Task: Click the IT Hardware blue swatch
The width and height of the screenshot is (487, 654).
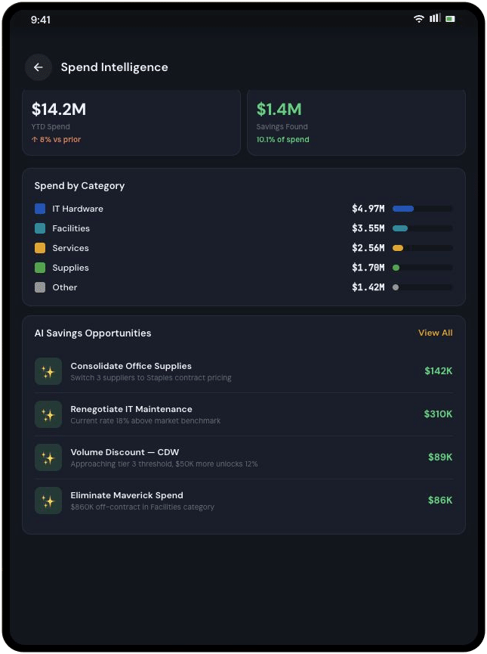Action: point(40,209)
